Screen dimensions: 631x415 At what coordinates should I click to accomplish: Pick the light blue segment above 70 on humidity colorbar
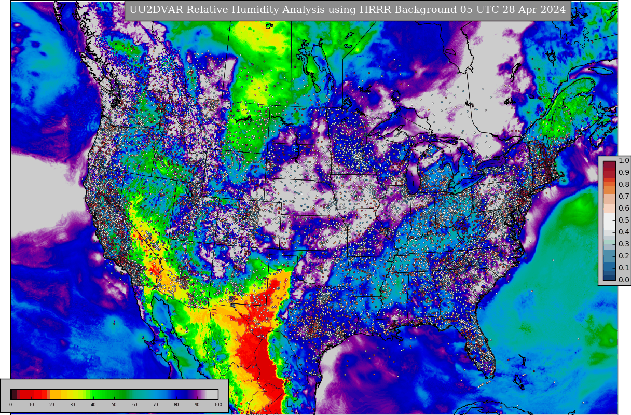point(156,394)
